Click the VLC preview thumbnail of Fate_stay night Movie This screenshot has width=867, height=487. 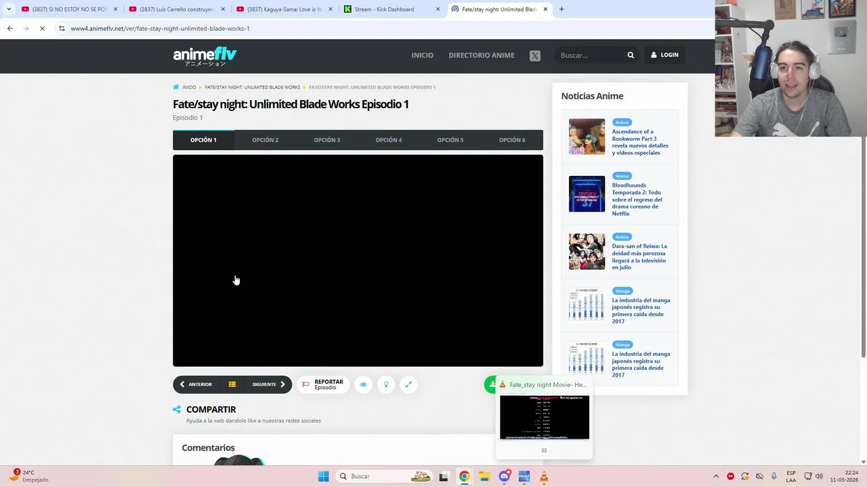click(545, 417)
